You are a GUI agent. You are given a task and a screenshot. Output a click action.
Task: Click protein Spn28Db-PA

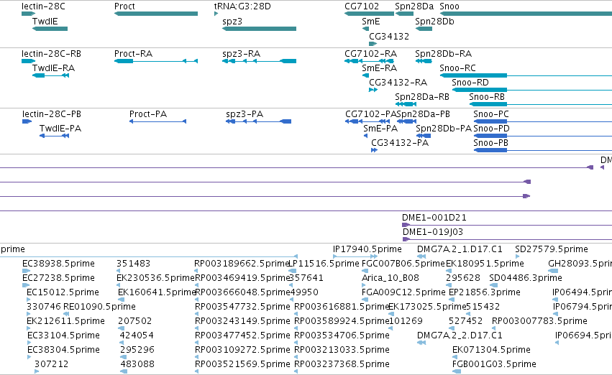[x=444, y=129]
